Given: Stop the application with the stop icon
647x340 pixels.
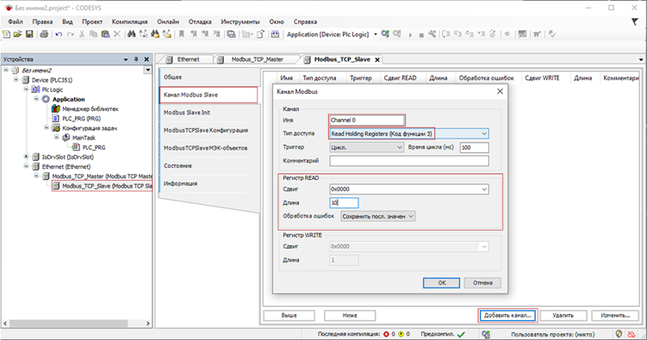Looking at the screenshot, I should click(421, 35).
